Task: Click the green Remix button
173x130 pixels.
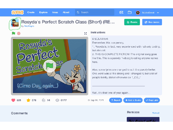Action: coord(132,22)
